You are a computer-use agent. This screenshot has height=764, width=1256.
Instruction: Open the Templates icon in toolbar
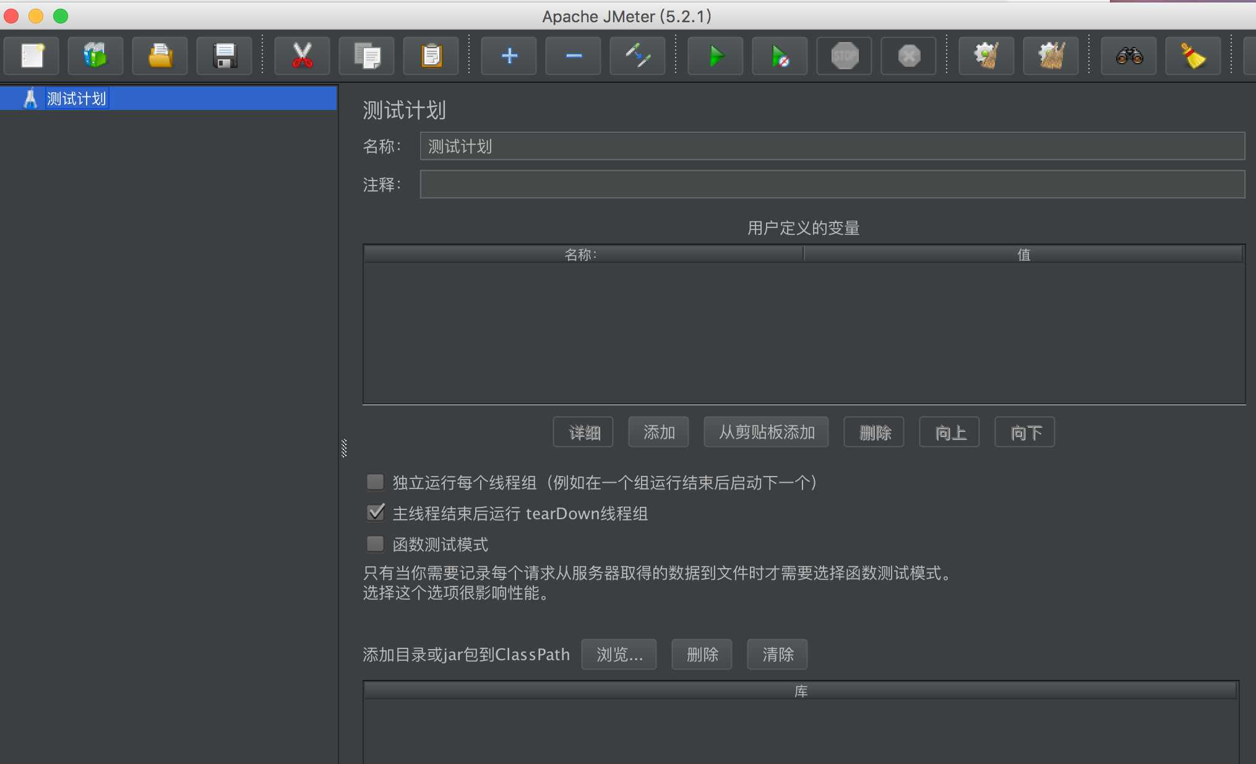point(95,56)
